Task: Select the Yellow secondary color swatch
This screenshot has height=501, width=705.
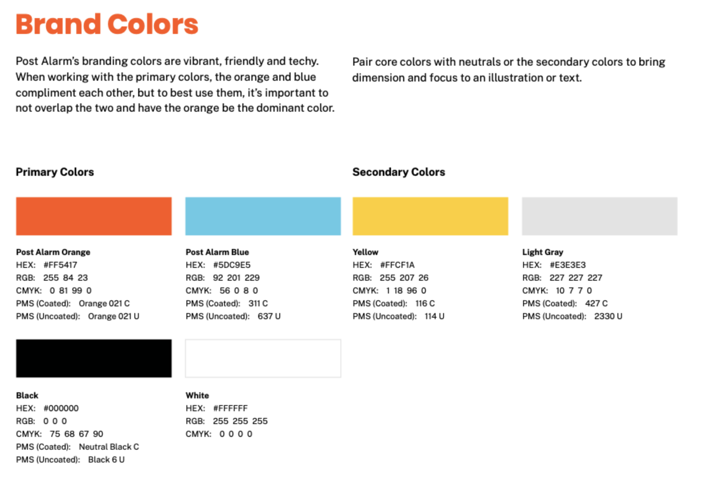Action: tap(430, 216)
